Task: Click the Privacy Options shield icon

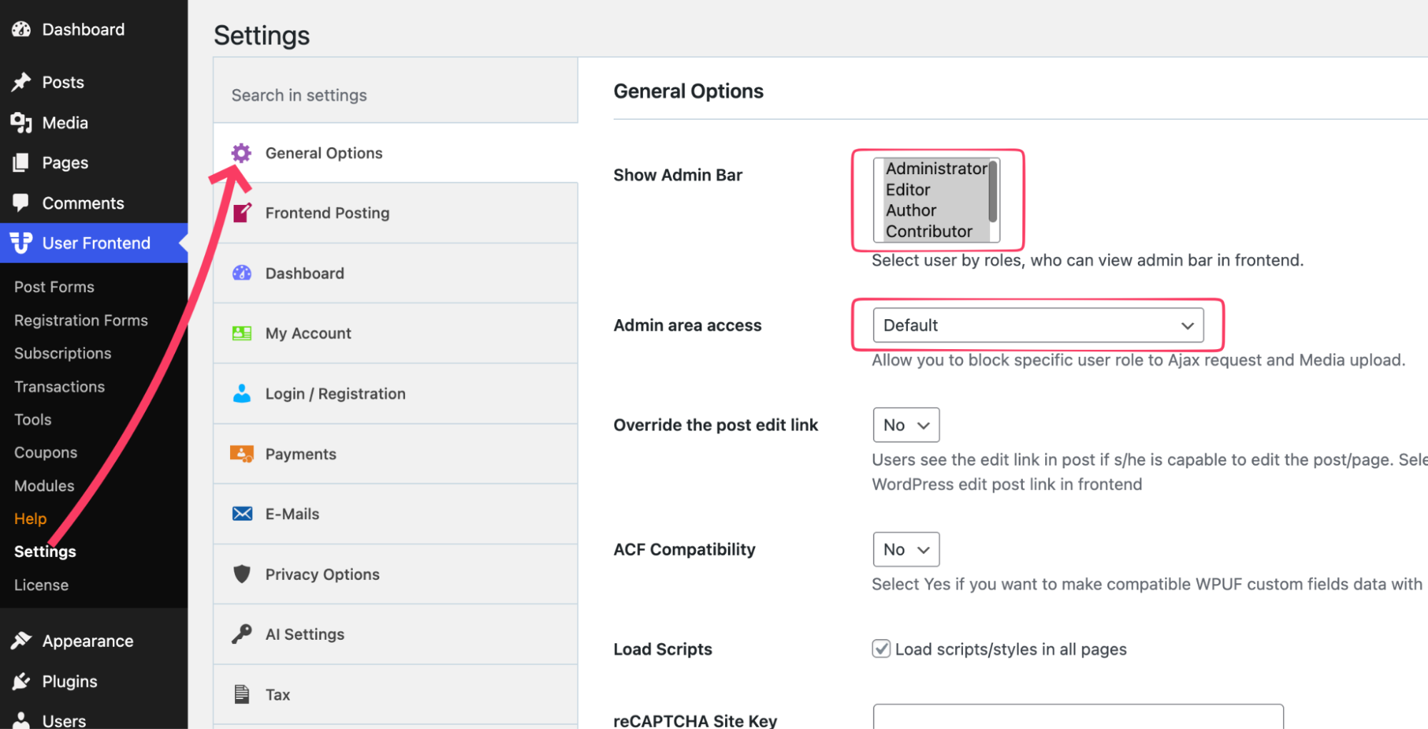Action: (242, 574)
